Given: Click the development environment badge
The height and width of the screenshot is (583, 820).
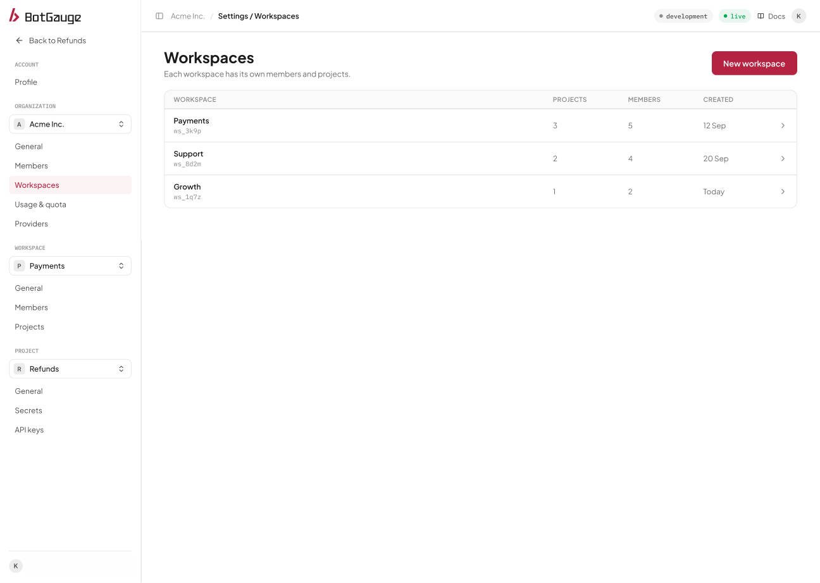Looking at the screenshot, I should [683, 16].
